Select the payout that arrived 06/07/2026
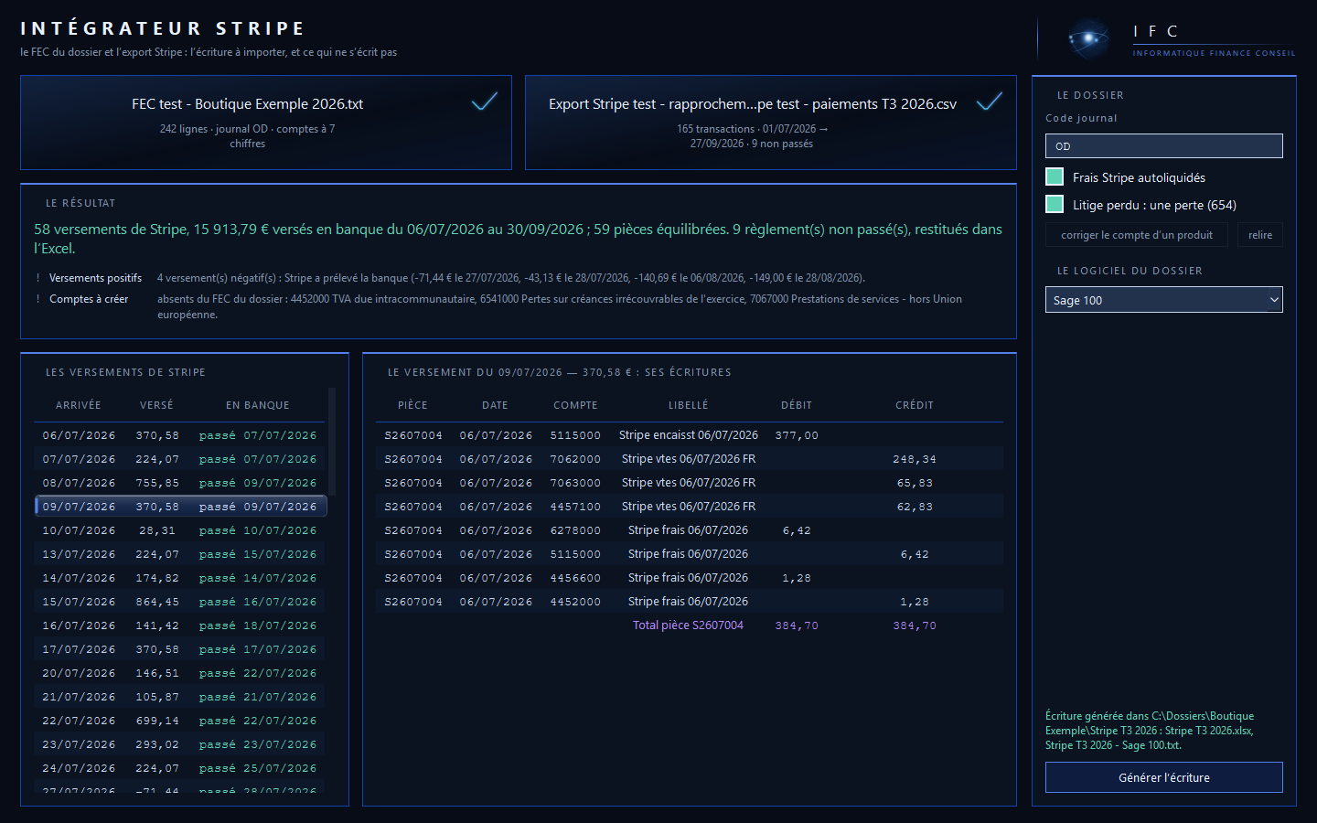Screen dimensions: 1317x823 tap(180, 435)
